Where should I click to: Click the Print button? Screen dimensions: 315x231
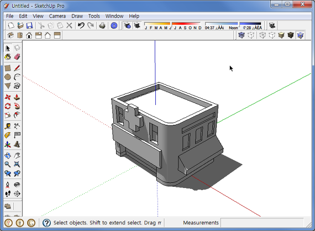pos(102,25)
